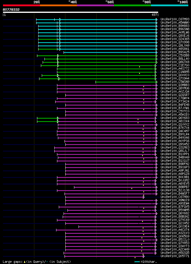The image size is (191, 264).
Task: Select the UniRef100_B9RFM2 label
Action: (x=175, y=164)
